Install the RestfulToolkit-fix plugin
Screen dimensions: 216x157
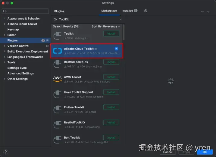coord(111,62)
